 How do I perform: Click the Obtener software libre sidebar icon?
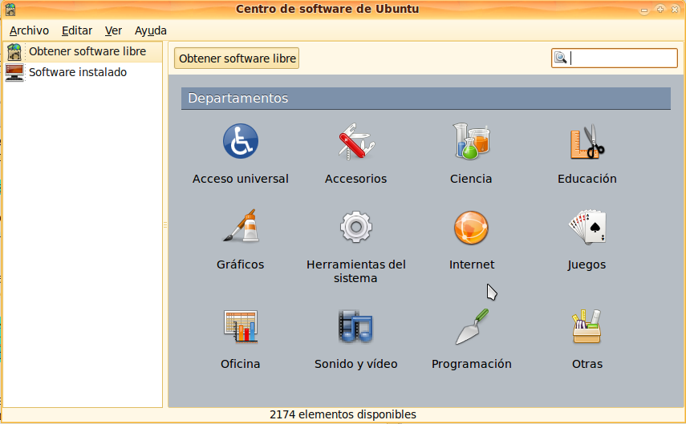[x=14, y=51]
